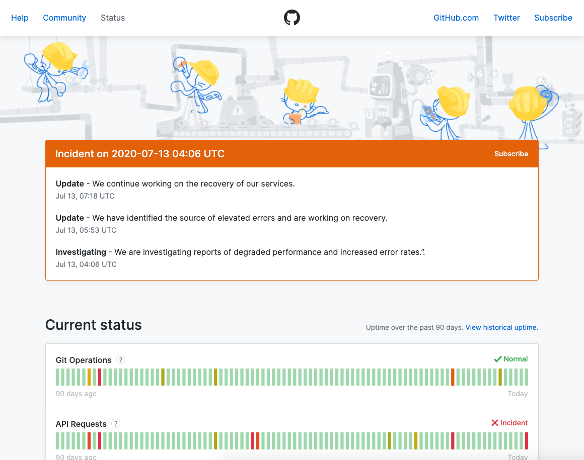Screen dimensions: 584x460
Task: Open the Git Operations help question mark
Action: pyautogui.click(x=121, y=359)
